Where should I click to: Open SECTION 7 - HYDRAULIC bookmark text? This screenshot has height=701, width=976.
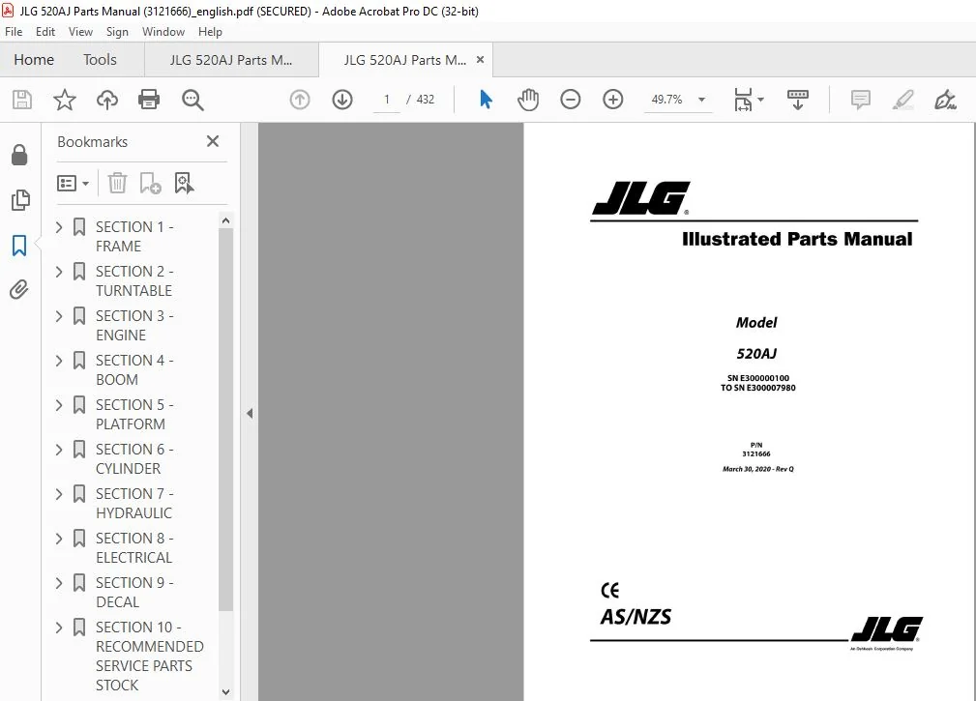click(x=134, y=503)
